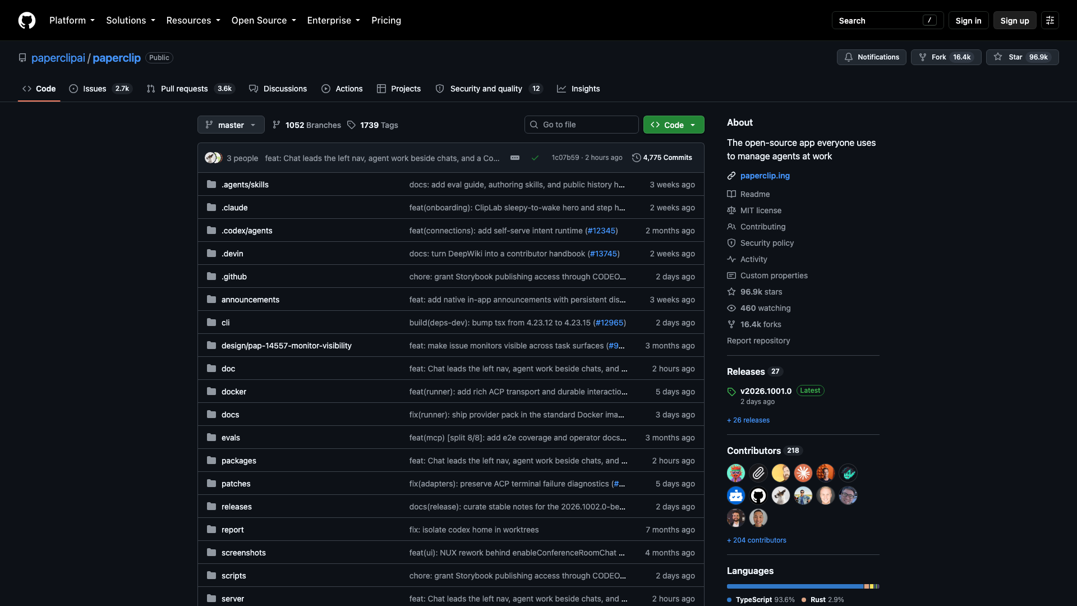Open the paperclip avatar contributor
This screenshot has width=1077, height=606.
coord(758,473)
